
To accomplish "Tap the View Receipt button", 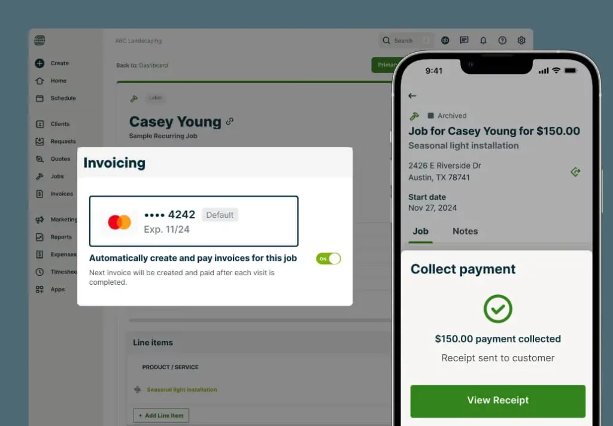I will [x=497, y=401].
